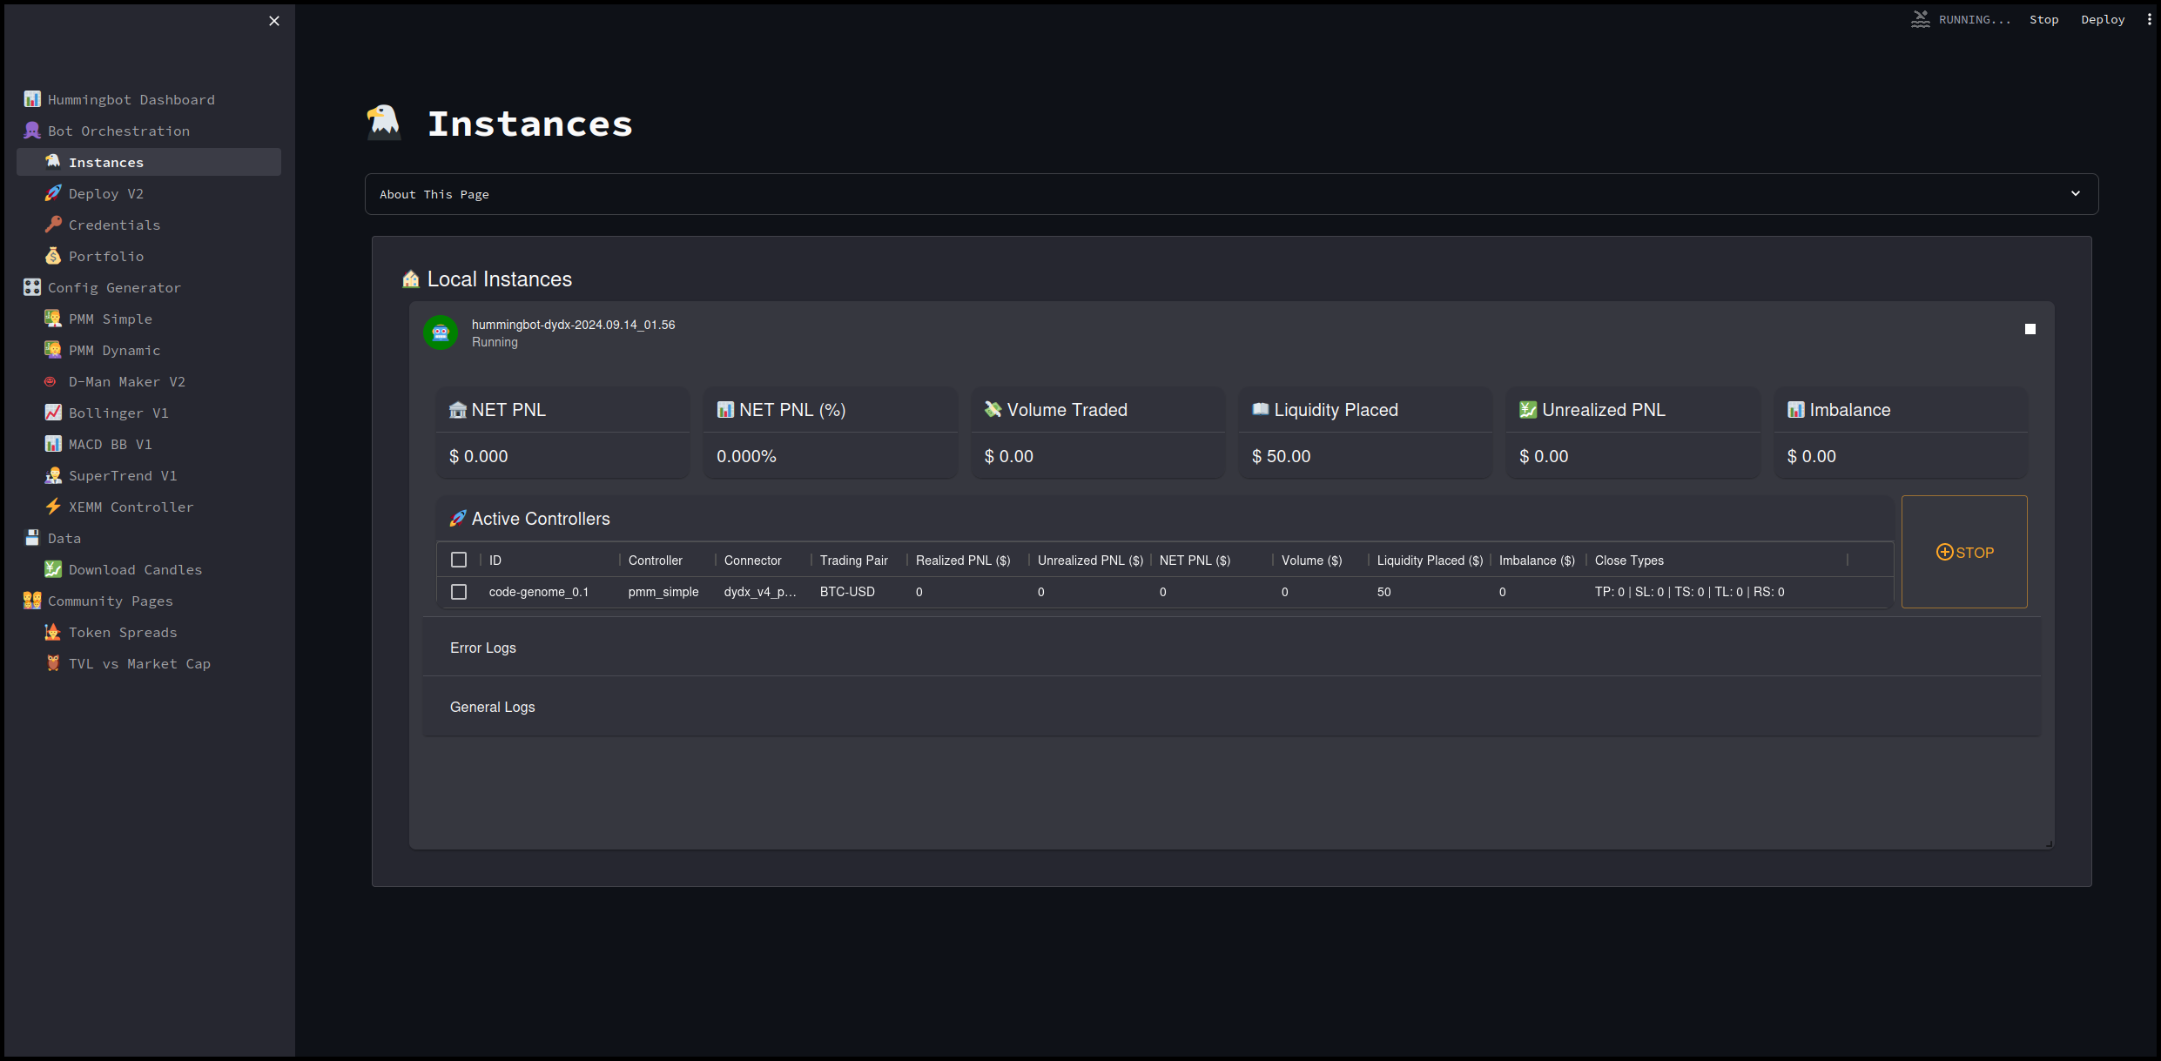Check the box for code-genome_0.1 row
Viewport: 2161px width, 1061px height.
459,592
